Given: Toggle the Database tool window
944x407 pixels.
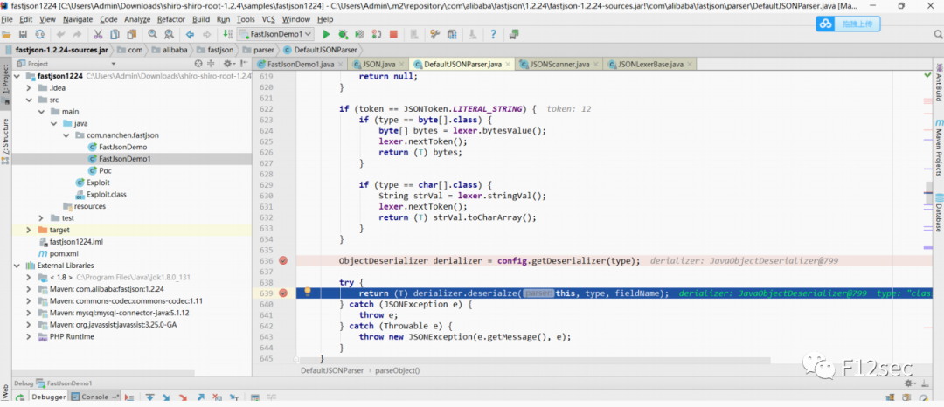Looking at the screenshot, I should 937,213.
